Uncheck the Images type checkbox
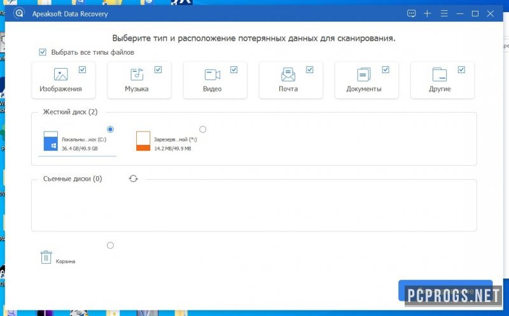Image resolution: width=509 pixels, height=316 pixels. (x=82, y=69)
